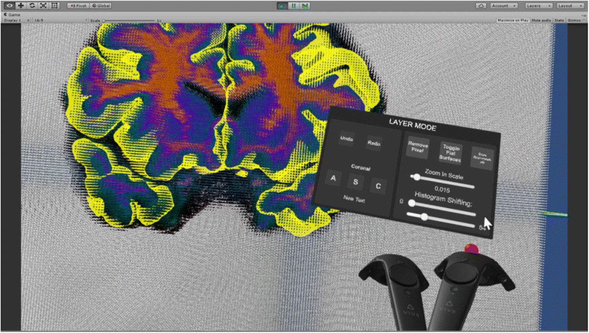Viewport: 589px width, 333px height.
Task: Open the Layout dropdown
Action: click(570, 6)
